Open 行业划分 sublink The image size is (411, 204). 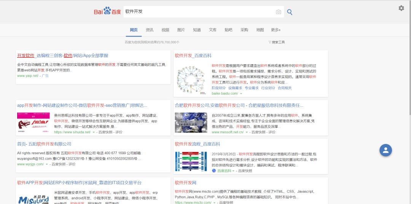[x=268, y=88]
